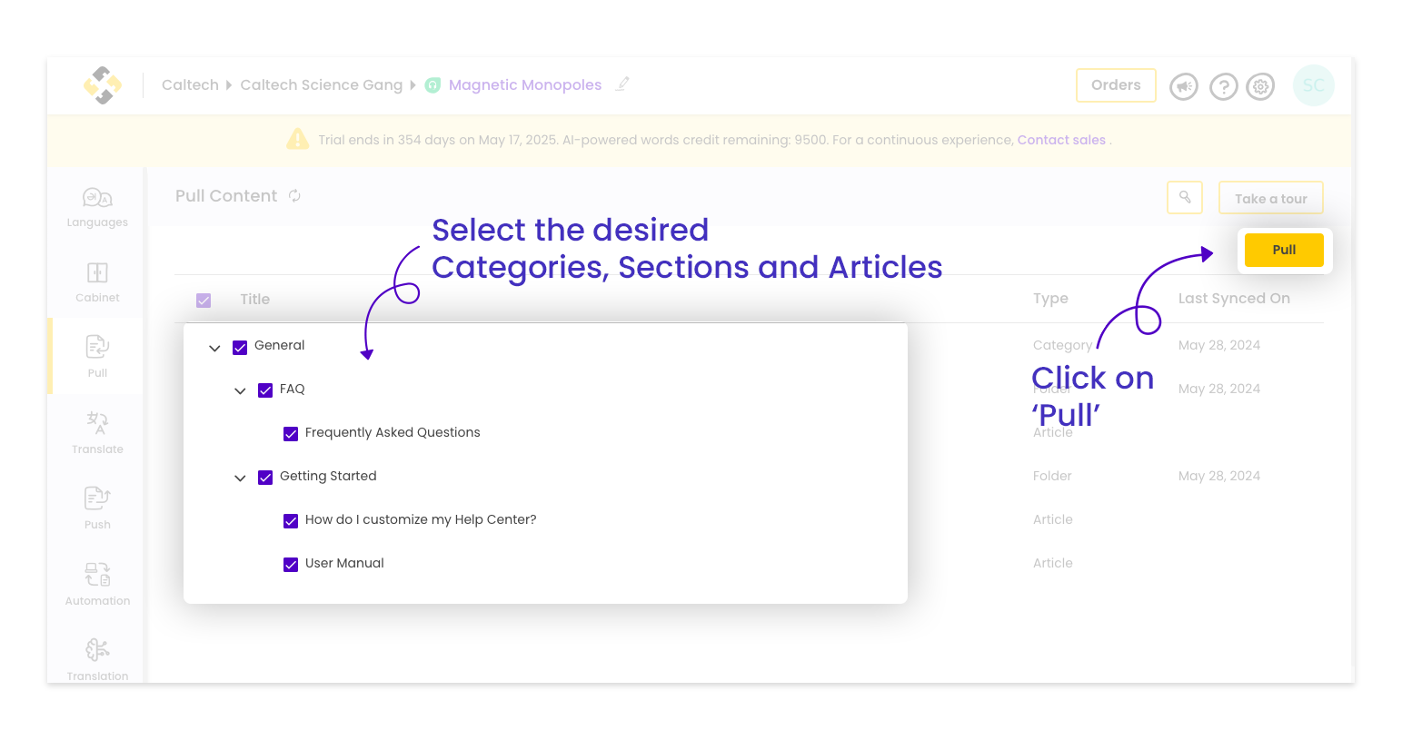The height and width of the screenshot is (740, 1402).
Task: Follow the Contact sales link
Action: click(1061, 140)
